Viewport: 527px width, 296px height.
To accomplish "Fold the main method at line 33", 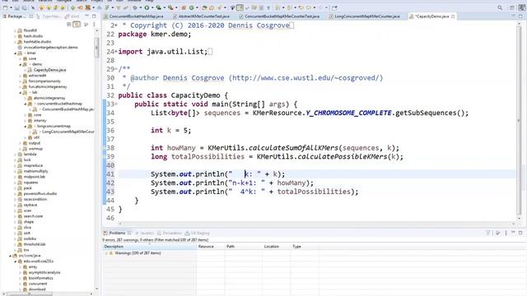I will (x=116, y=104).
